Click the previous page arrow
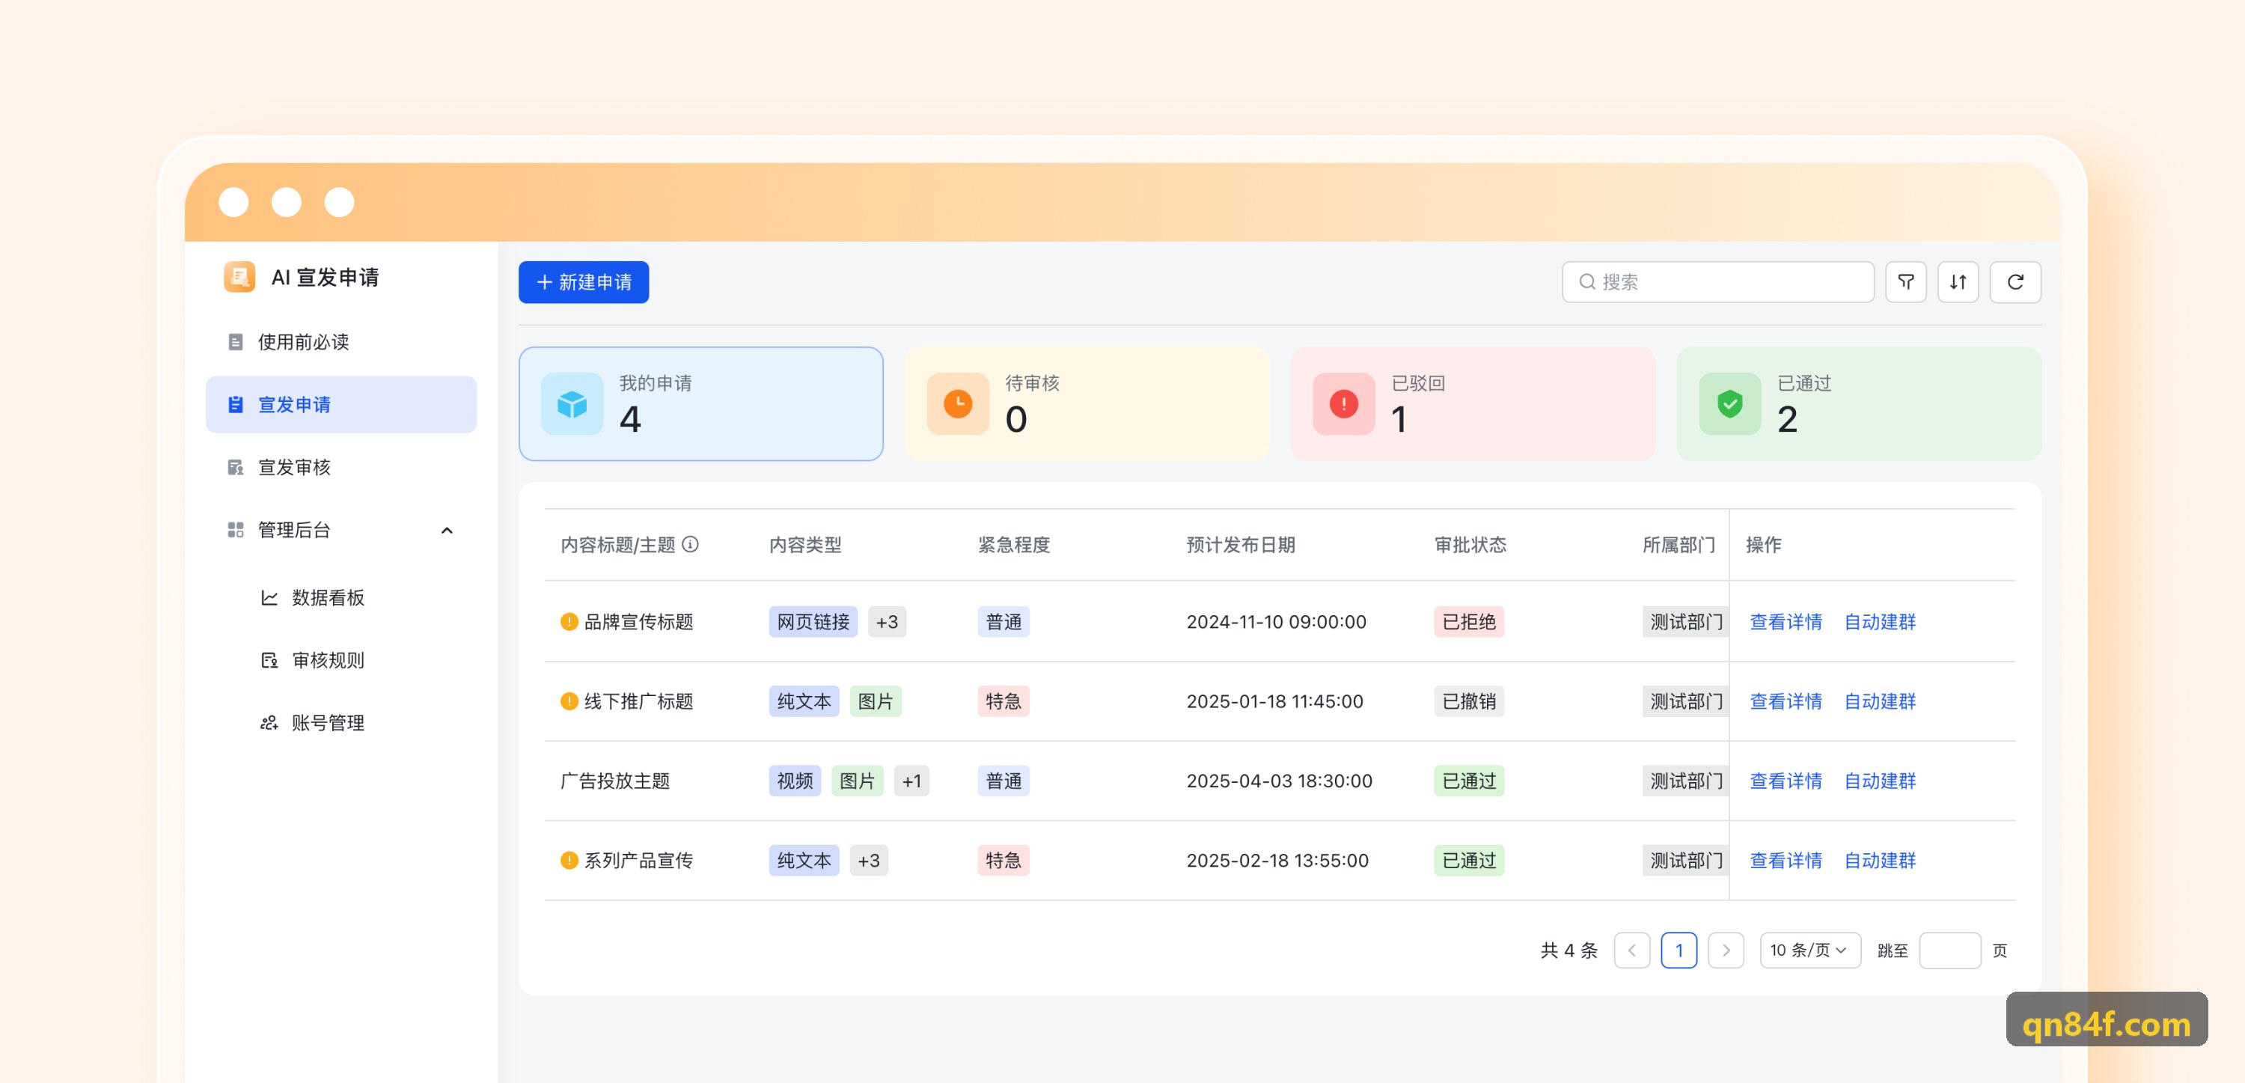The image size is (2245, 1083). [1631, 950]
